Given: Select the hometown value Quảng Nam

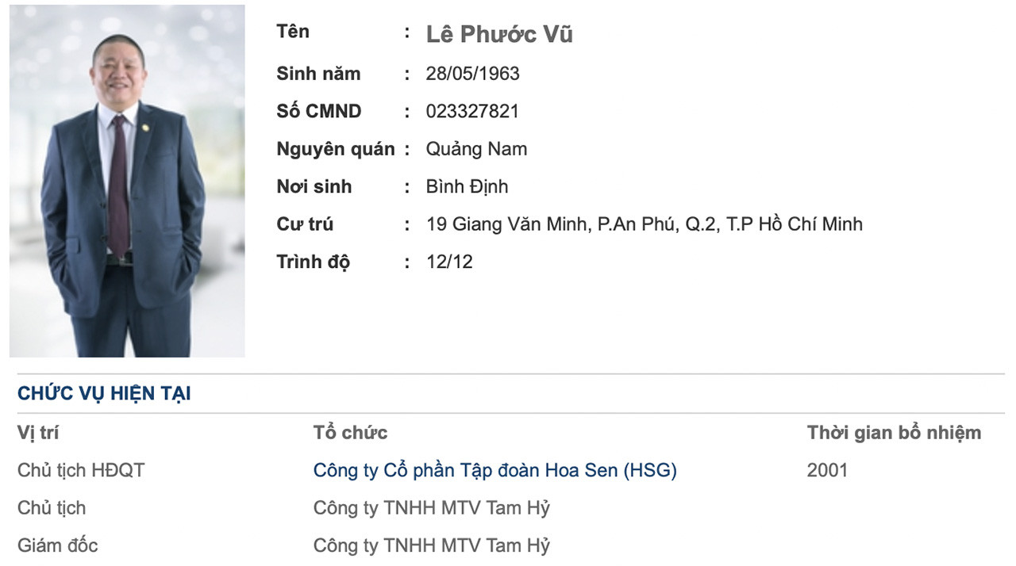Looking at the screenshot, I should tap(476, 149).
